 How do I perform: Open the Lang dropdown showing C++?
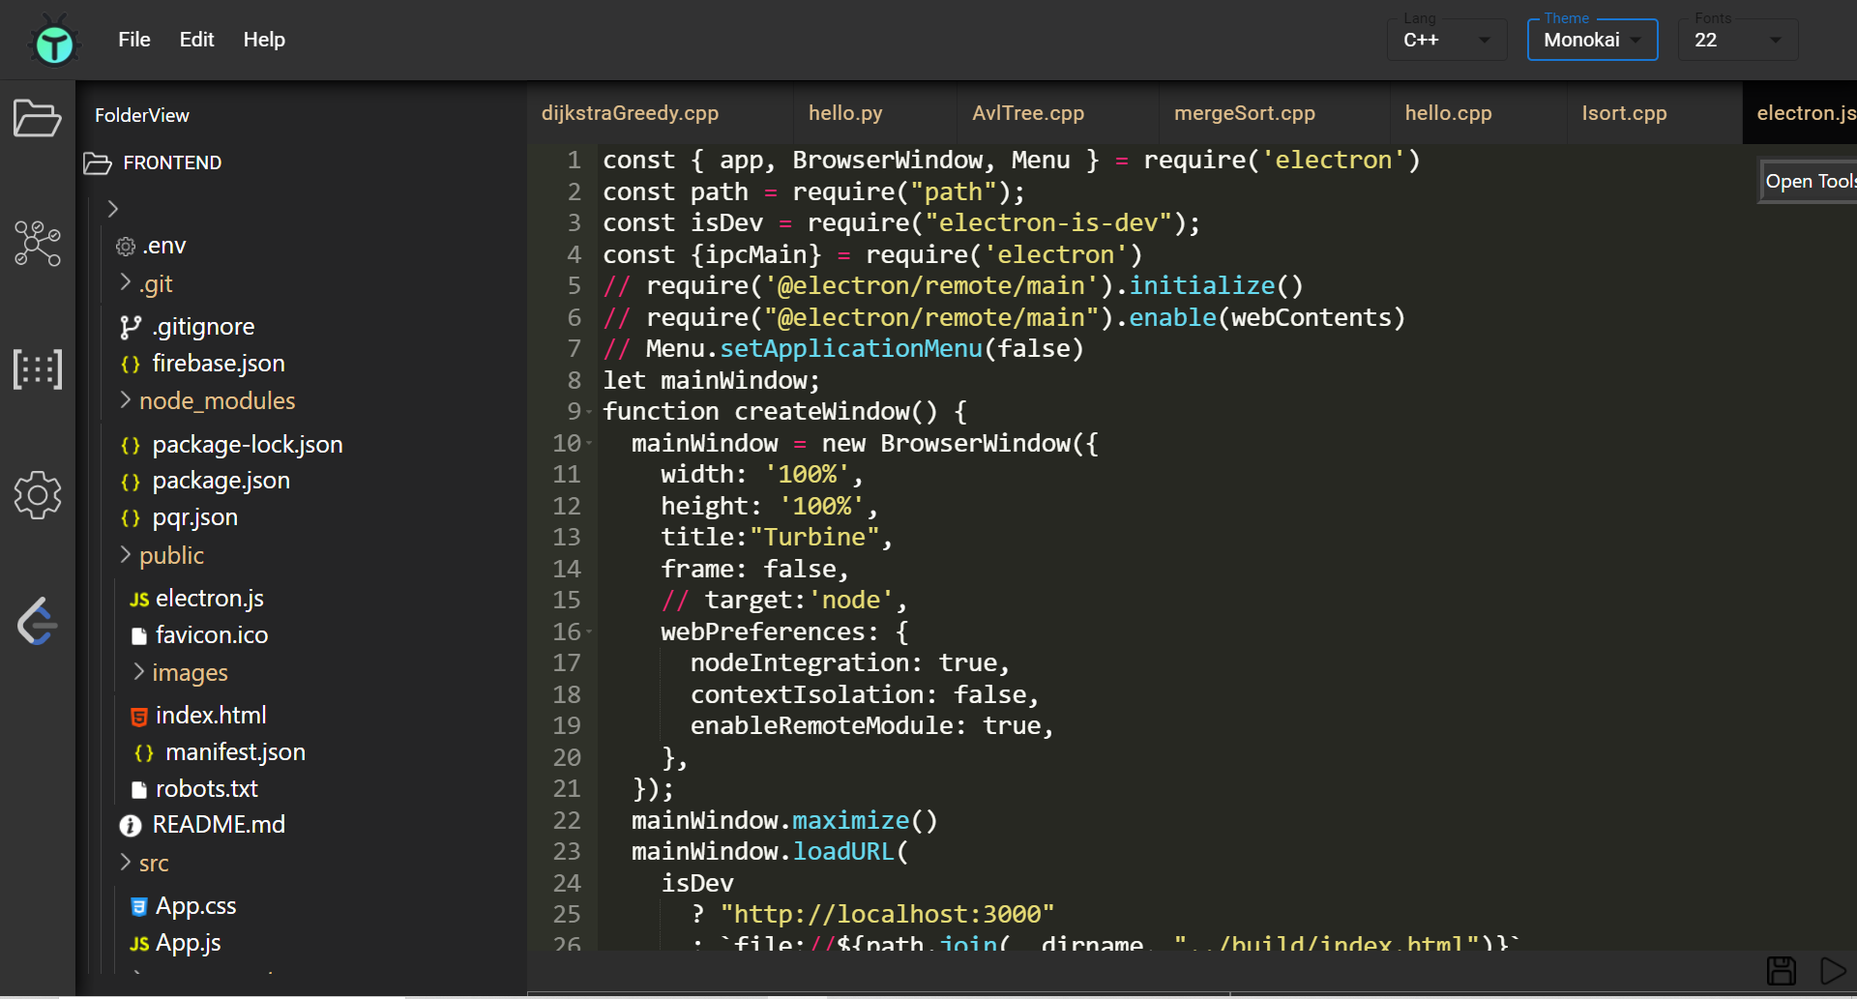coord(1447,40)
